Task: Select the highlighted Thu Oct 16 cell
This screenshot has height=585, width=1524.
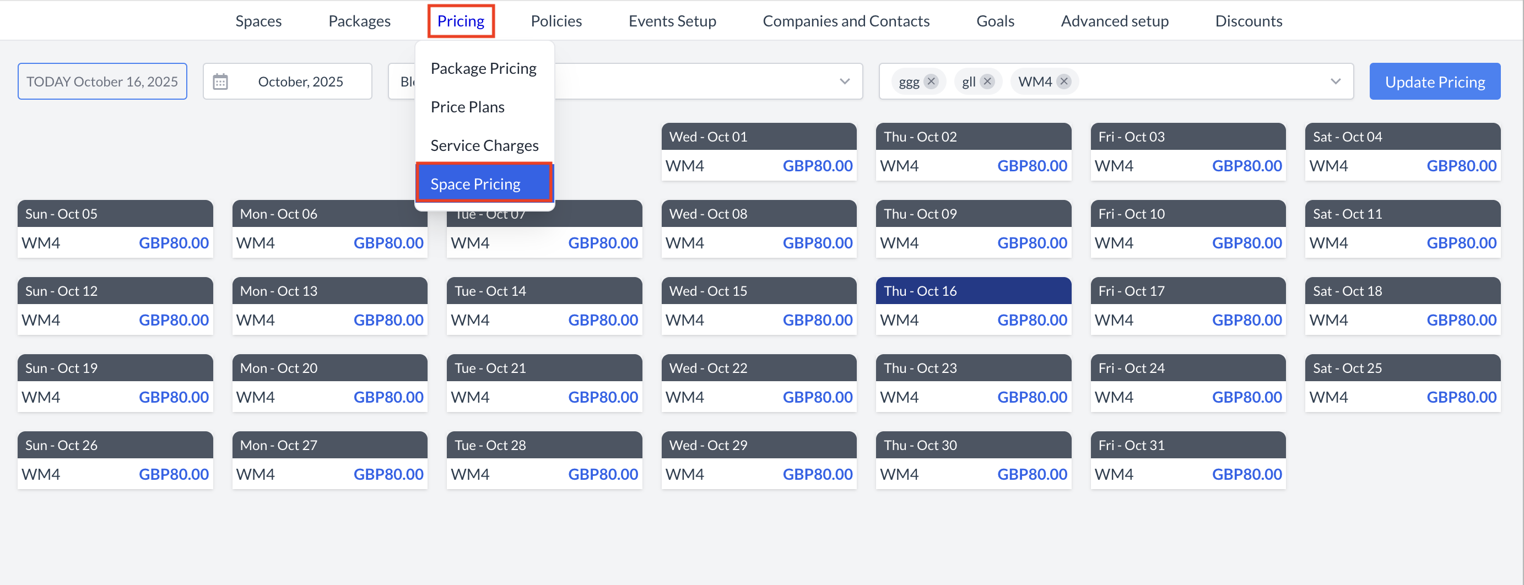Action: pyautogui.click(x=972, y=290)
